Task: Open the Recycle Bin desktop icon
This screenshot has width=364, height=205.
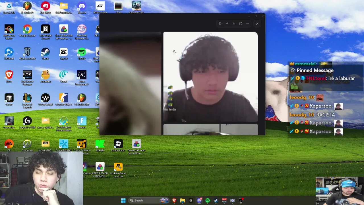Action: [x=9, y=8]
